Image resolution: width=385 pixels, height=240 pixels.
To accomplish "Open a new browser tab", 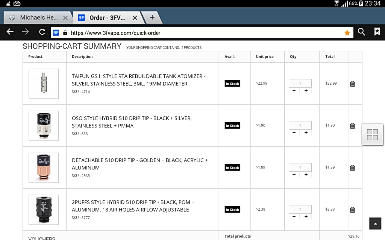I will pos(152,17).
